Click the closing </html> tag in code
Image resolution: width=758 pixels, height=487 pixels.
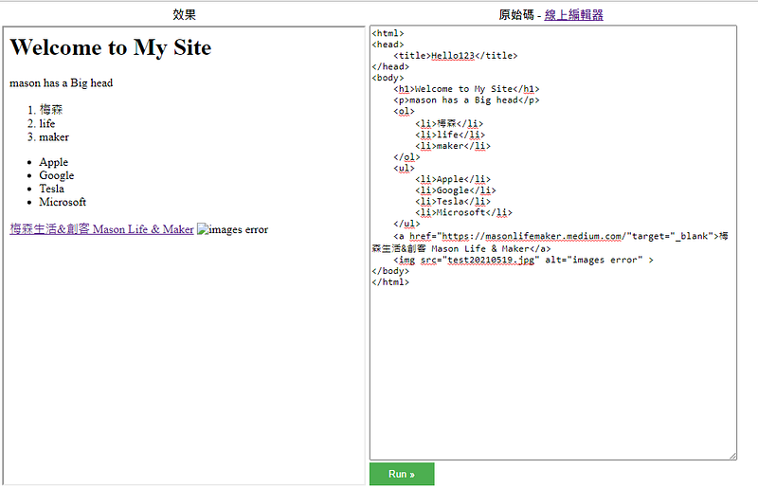(390, 282)
